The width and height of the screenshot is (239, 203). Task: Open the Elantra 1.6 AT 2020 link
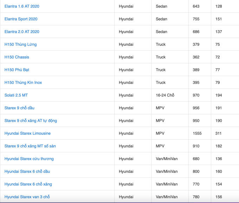22,6
